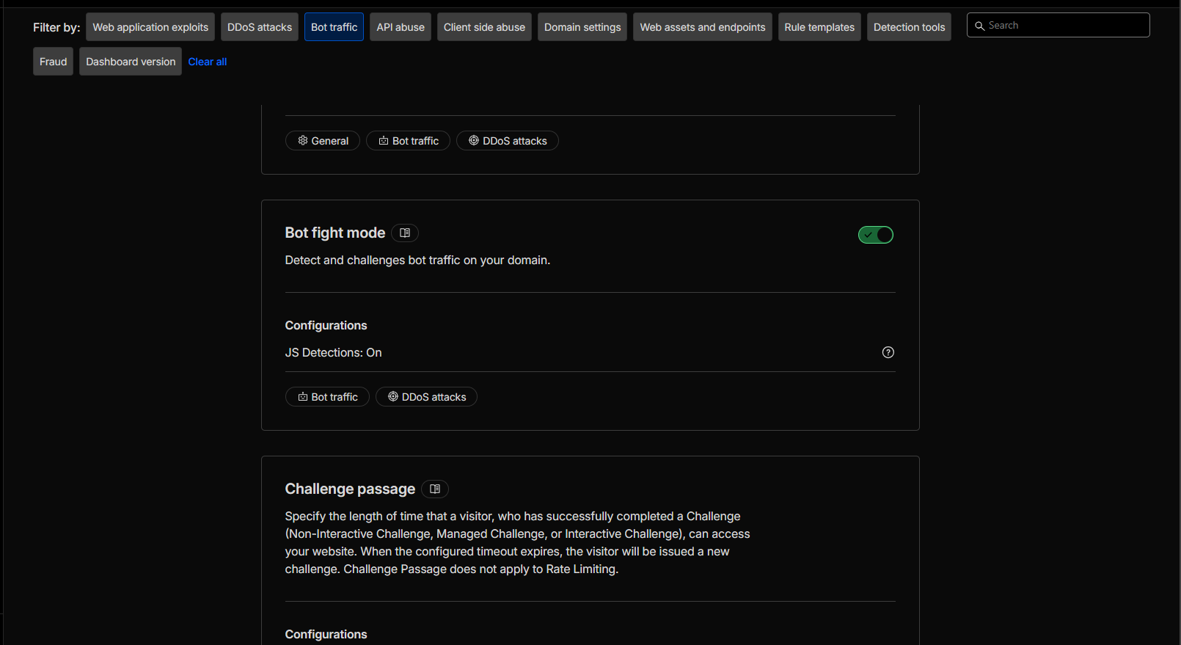Filter by DDoS attacks in filter bar
The height and width of the screenshot is (645, 1181).
(x=260, y=27)
